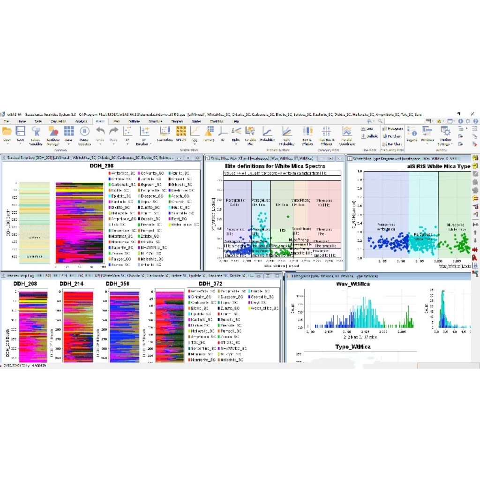The height and width of the screenshot is (480, 480).
Task: Click the green Carbonate_SC legend swatch
Action: (x=110, y=185)
